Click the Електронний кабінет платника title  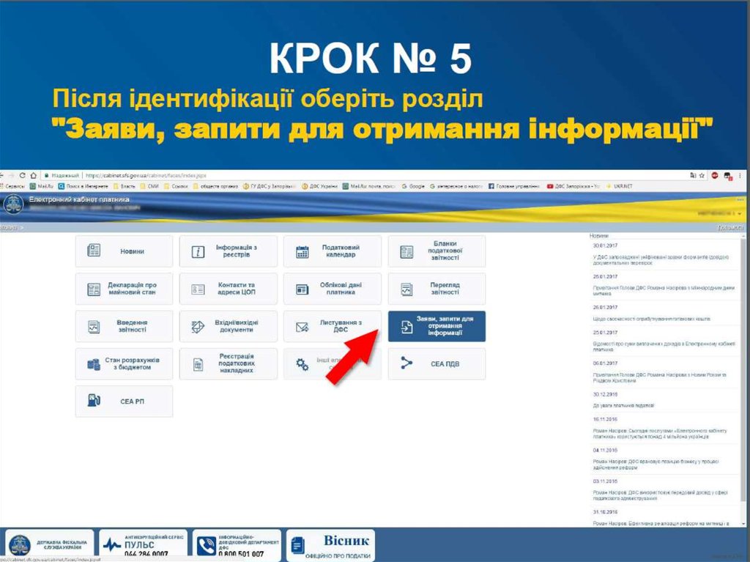click(x=79, y=199)
